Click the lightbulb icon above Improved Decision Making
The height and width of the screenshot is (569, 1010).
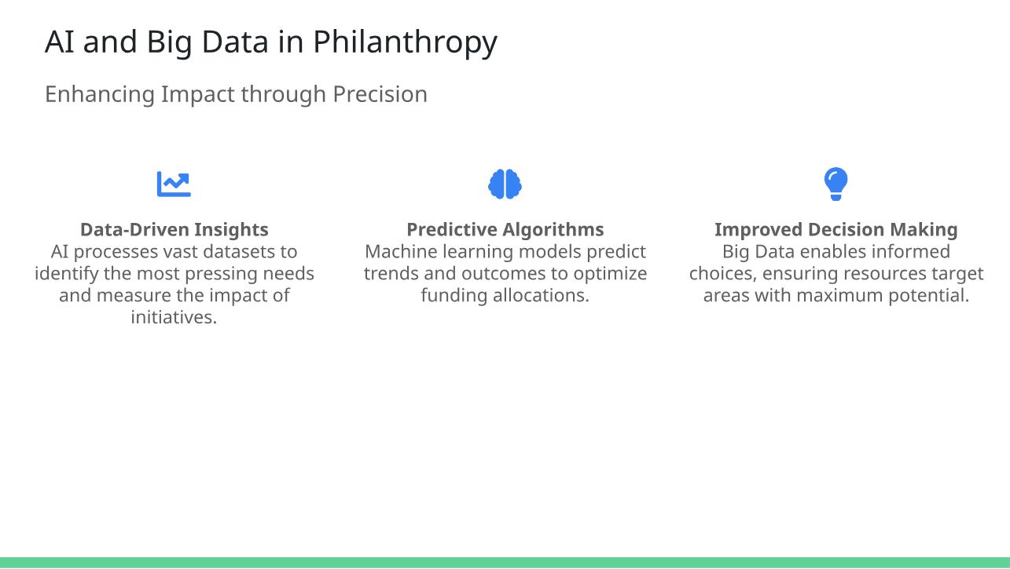pyautogui.click(x=836, y=184)
